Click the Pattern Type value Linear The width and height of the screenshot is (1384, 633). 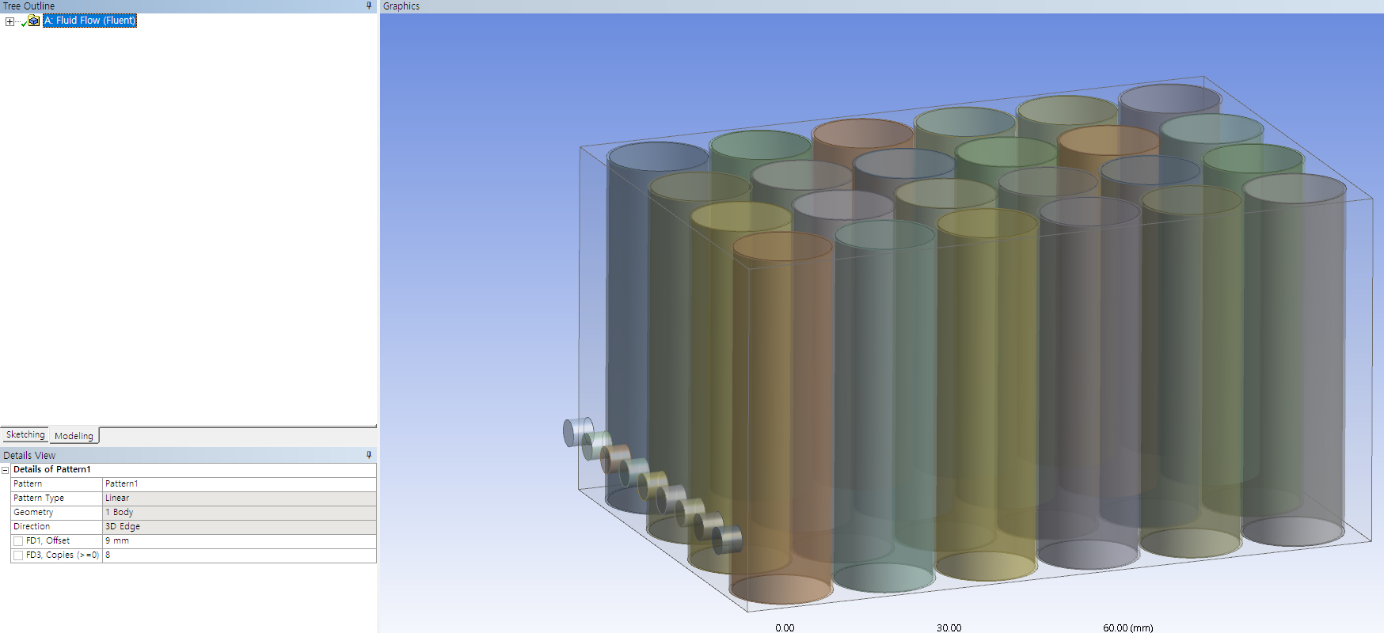point(239,498)
